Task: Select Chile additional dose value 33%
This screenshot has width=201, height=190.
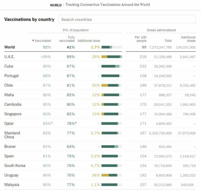Action: pos(96,85)
